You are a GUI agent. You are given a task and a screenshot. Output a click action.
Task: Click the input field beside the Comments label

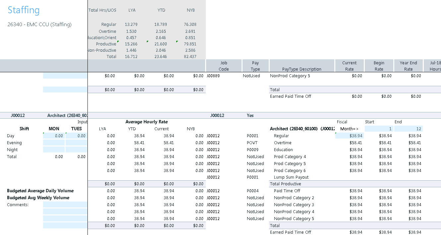[65, 205]
